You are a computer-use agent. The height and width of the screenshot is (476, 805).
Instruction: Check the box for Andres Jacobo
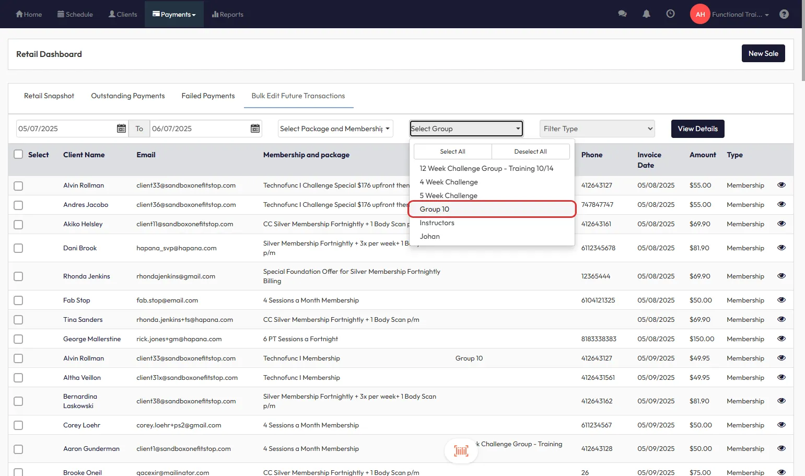point(18,205)
